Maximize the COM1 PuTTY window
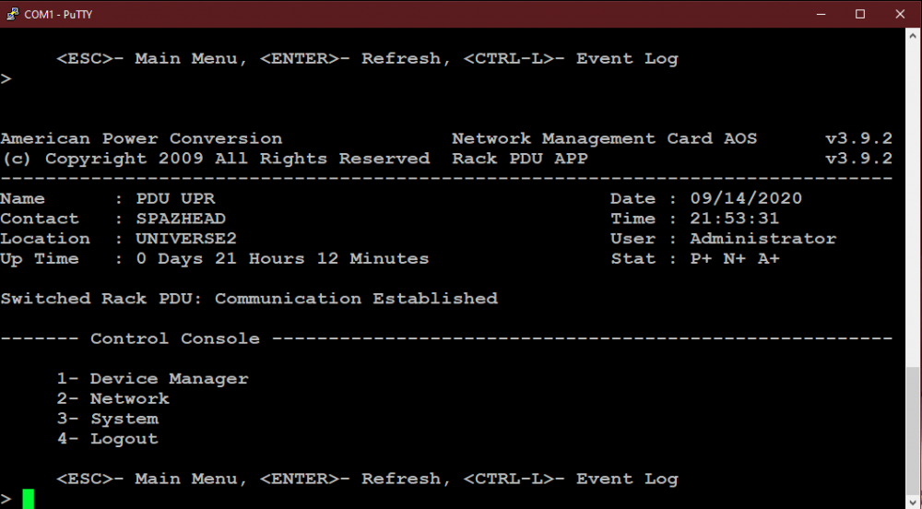Image resolution: width=922 pixels, height=509 pixels. 860,14
